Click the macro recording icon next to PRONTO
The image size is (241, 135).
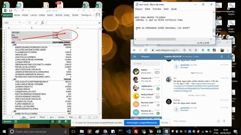click(x=16, y=121)
